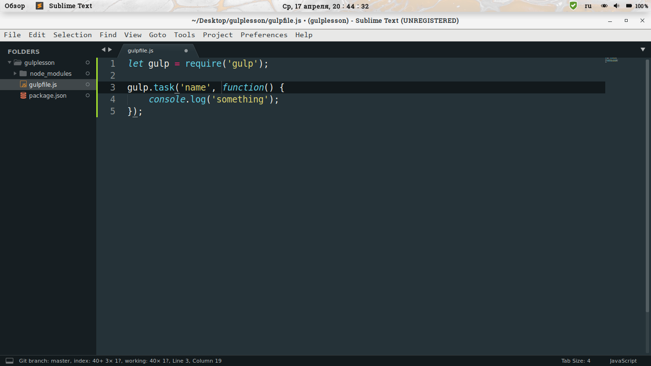Open the Help menu
Image resolution: width=651 pixels, height=366 pixels.
(x=304, y=35)
